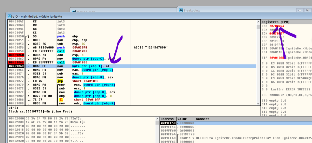
Task: Select current instruction address 0040106B
Action: point(16,66)
